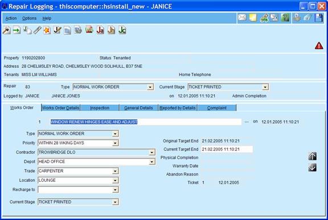The width and height of the screenshot is (328, 220).
Task: Switch to the Works Order Details tab
Action: (61, 108)
